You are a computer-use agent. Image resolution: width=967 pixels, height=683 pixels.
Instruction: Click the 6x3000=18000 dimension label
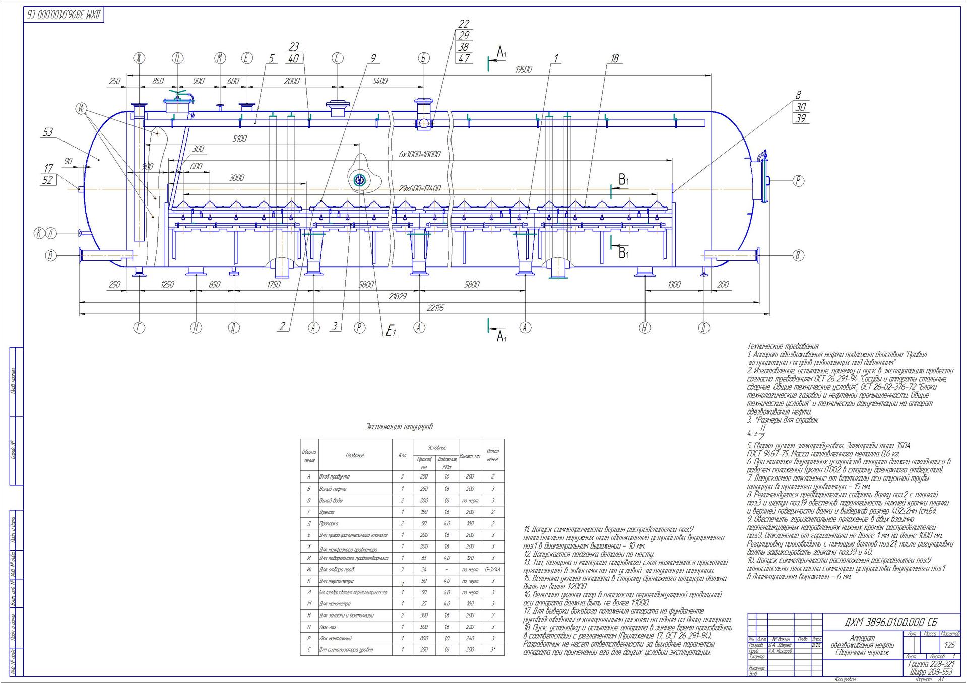click(x=419, y=154)
